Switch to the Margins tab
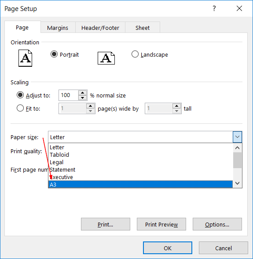253x259 pixels. point(58,28)
